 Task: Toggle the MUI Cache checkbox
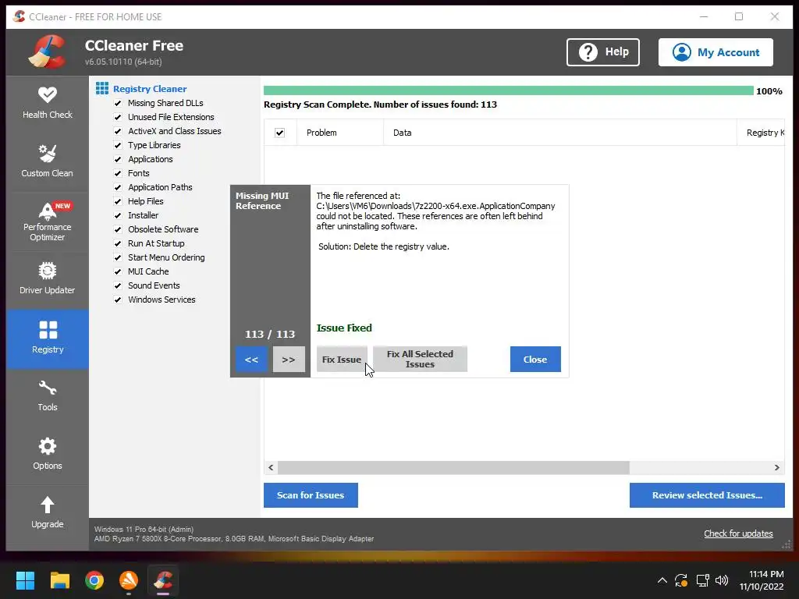118,271
